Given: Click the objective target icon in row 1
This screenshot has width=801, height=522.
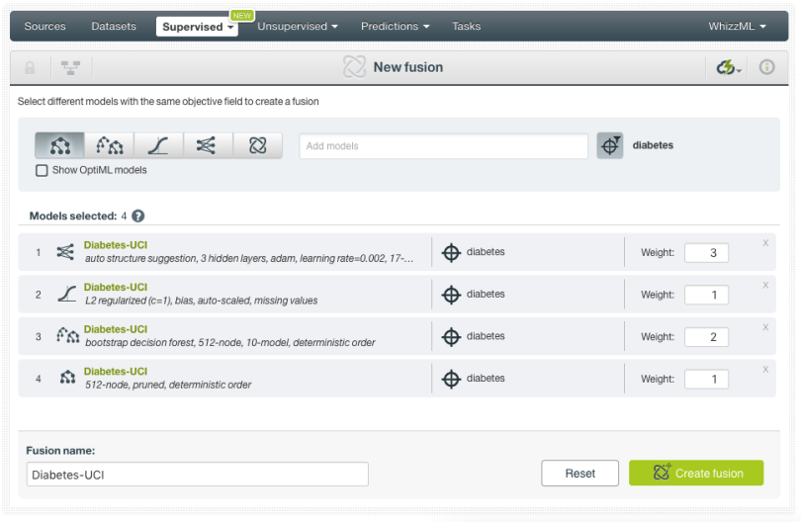Looking at the screenshot, I should 451,252.
